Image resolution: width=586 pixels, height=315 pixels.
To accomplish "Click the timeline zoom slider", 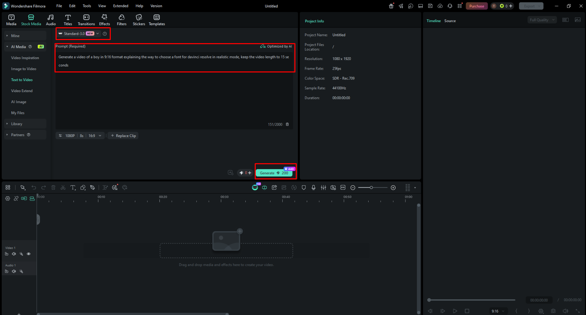I will click(x=373, y=188).
